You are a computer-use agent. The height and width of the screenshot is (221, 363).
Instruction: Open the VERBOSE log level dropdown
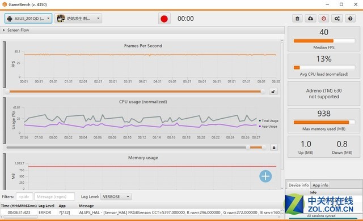[116, 197]
